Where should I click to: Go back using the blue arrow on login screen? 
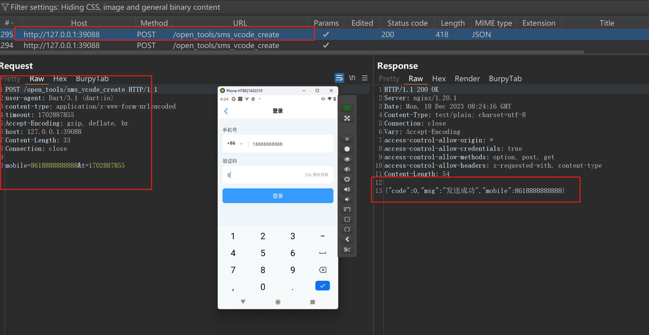click(226, 111)
